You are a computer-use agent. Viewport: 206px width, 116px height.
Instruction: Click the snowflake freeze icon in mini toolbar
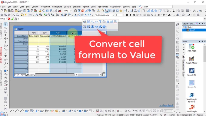click(92, 27)
